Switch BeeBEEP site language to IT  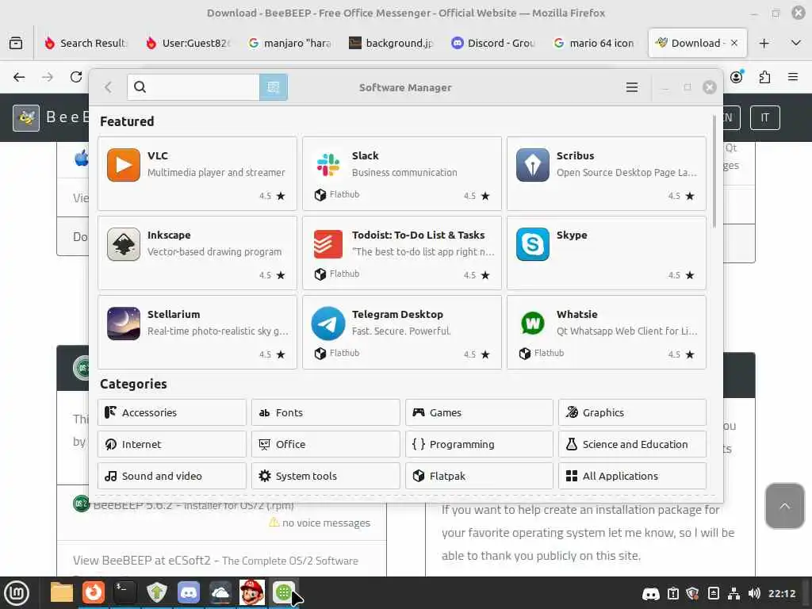[765, 117]
